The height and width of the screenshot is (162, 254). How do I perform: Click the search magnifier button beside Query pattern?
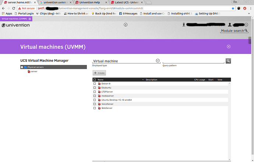pyautogui.click(x=228, y=61)
